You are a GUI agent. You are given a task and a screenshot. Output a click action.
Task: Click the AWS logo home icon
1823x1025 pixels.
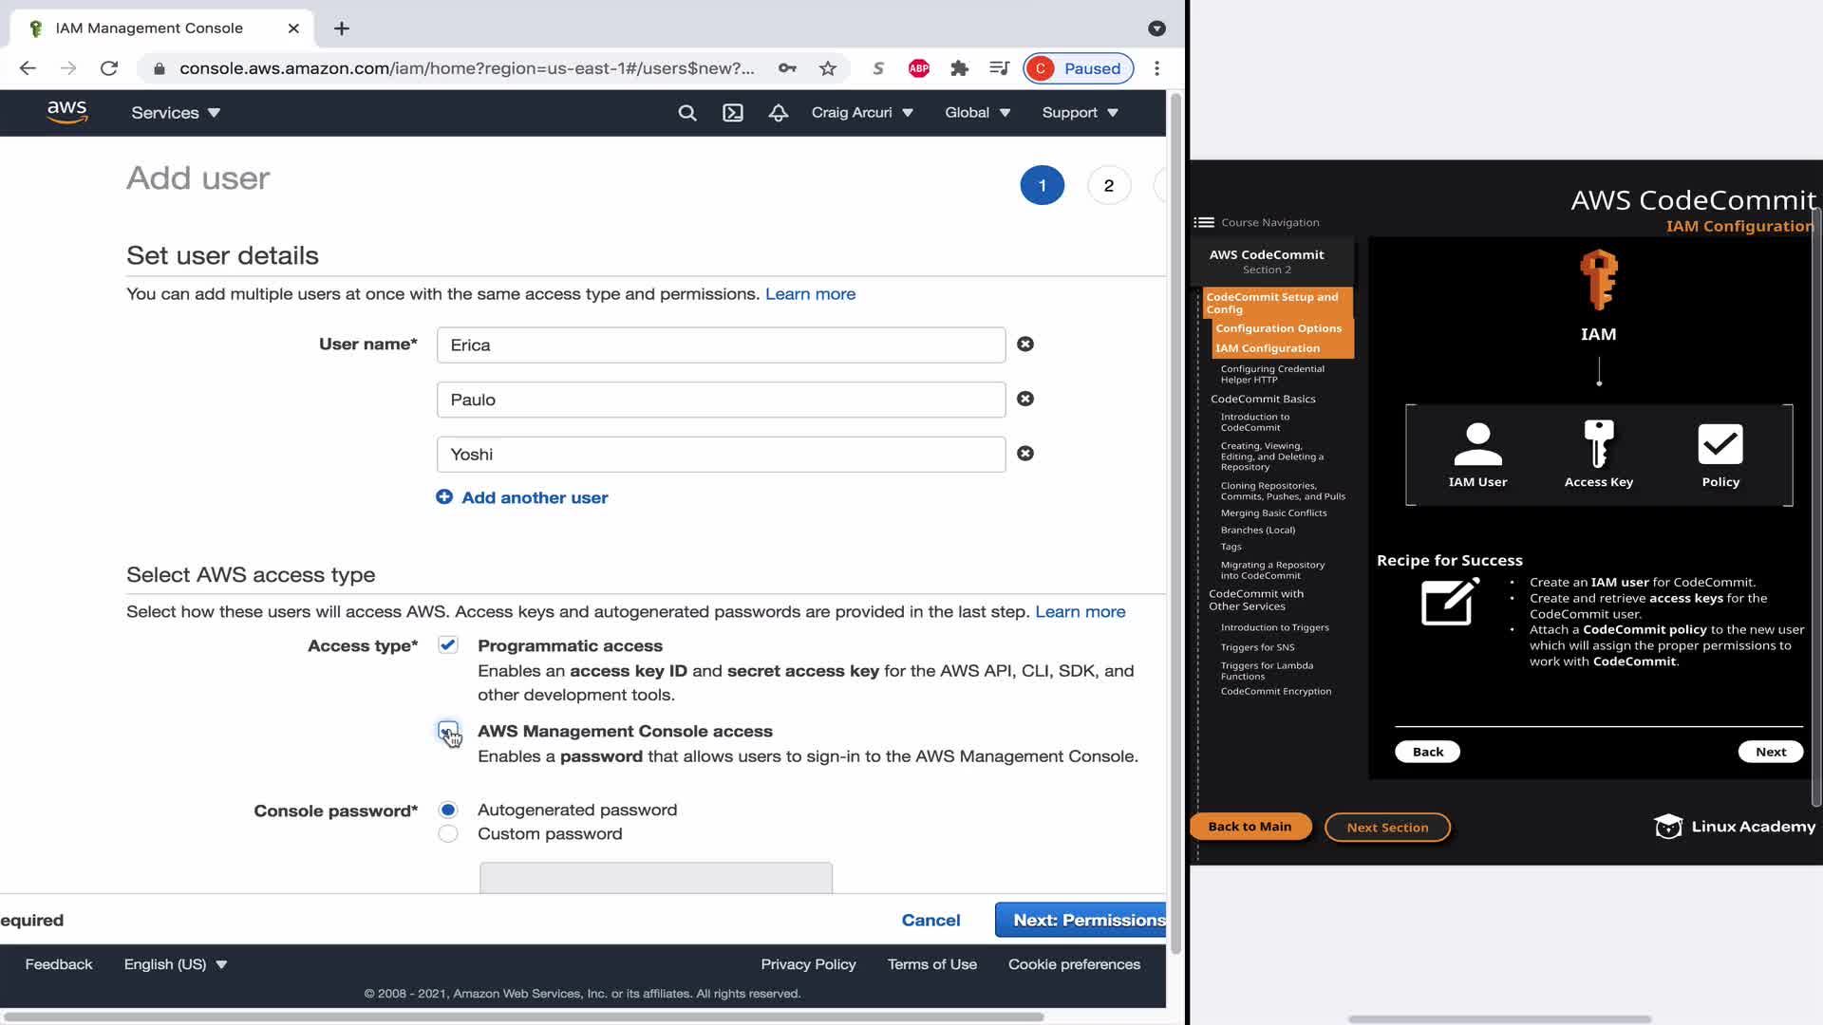[67, 112]
